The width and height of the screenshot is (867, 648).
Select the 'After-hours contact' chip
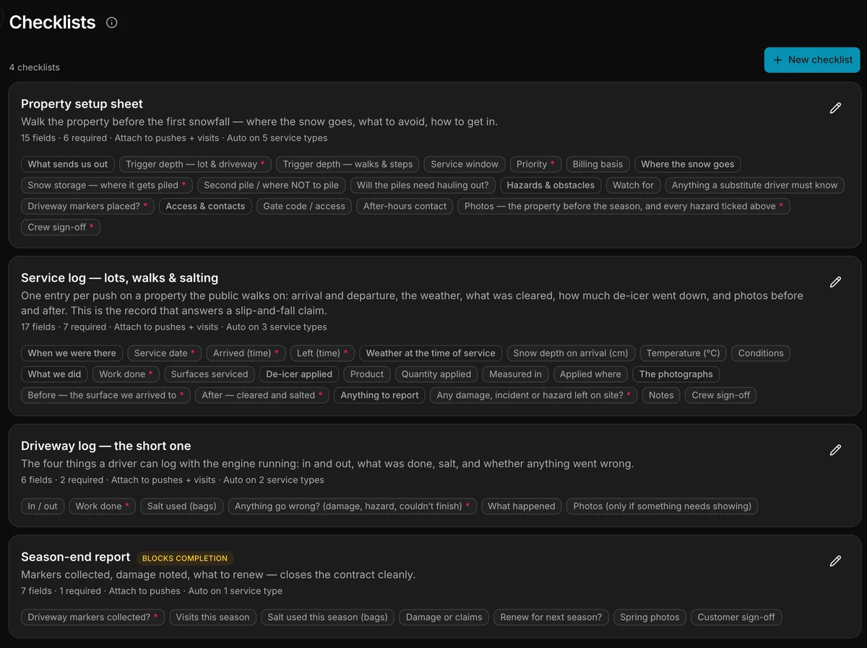coord(405,206)
